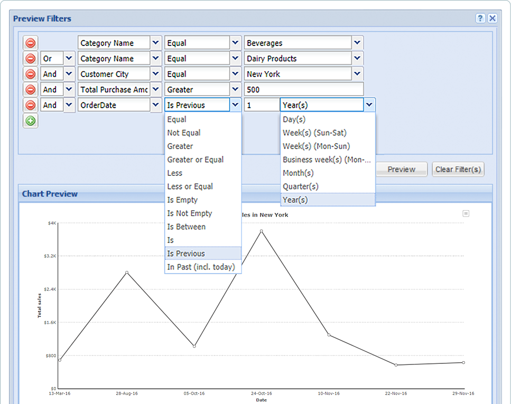Choose Not Equal from the operator list
The height and width of the screenshot is (404, 511).
tap(203, 133)
